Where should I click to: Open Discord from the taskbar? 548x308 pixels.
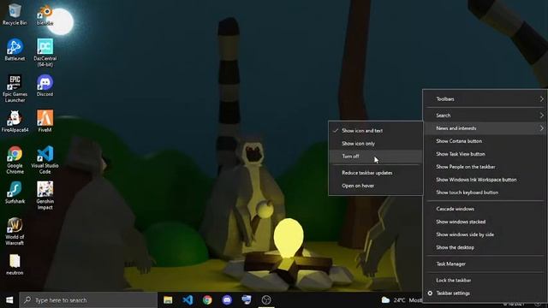[227, 300]
